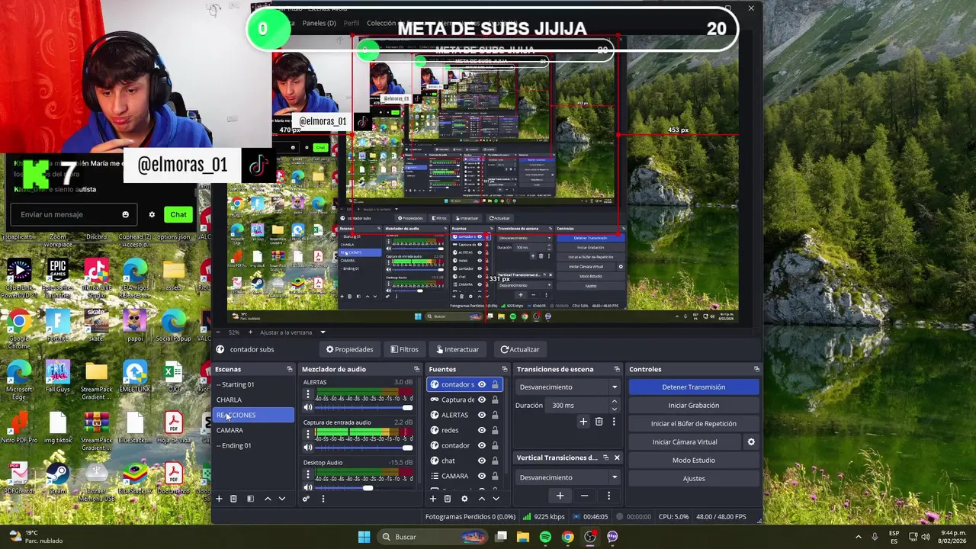Open scene transition three-dot options
The image size is (976, 549).
[614, 422]
